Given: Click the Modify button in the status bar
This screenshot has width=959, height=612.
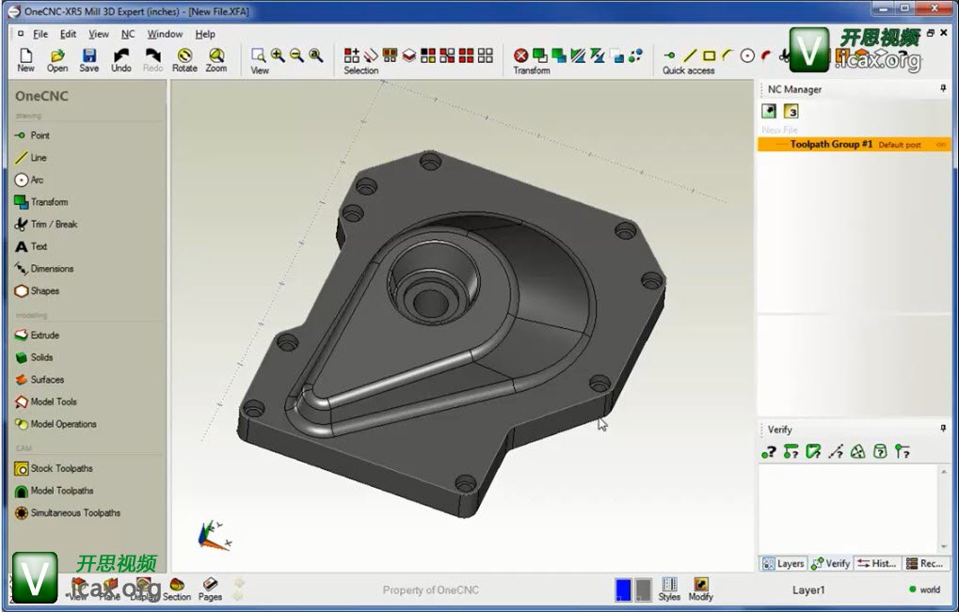Looking at the screenshot, I should (700, 589).
